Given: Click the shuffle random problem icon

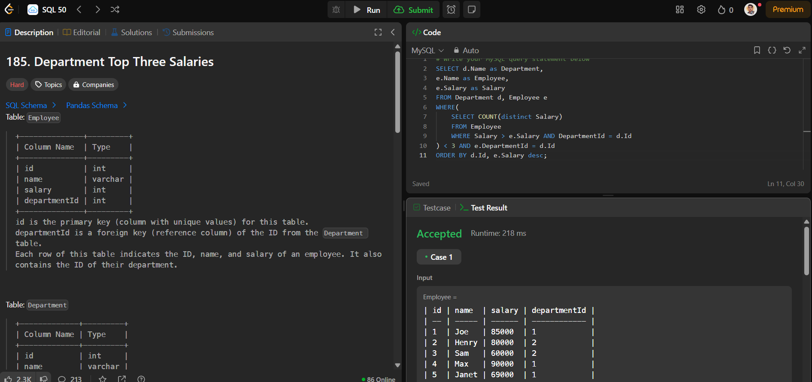Looking at the screenshot, I should coord(115,9).
